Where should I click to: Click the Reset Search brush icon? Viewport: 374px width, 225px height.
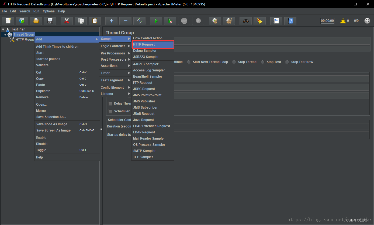tap(259, 21)
